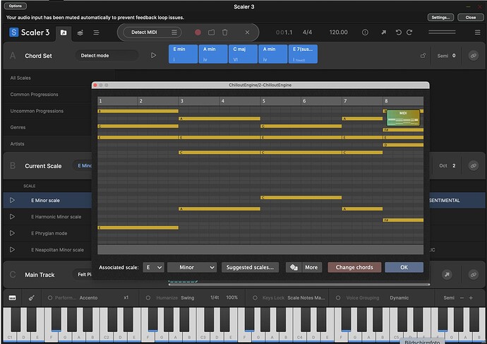
Task: Click the info circle icon near tempo
Action: pos(366,32)
